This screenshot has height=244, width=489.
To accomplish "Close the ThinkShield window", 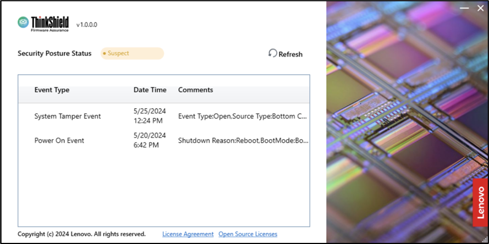I will [481, 8].
